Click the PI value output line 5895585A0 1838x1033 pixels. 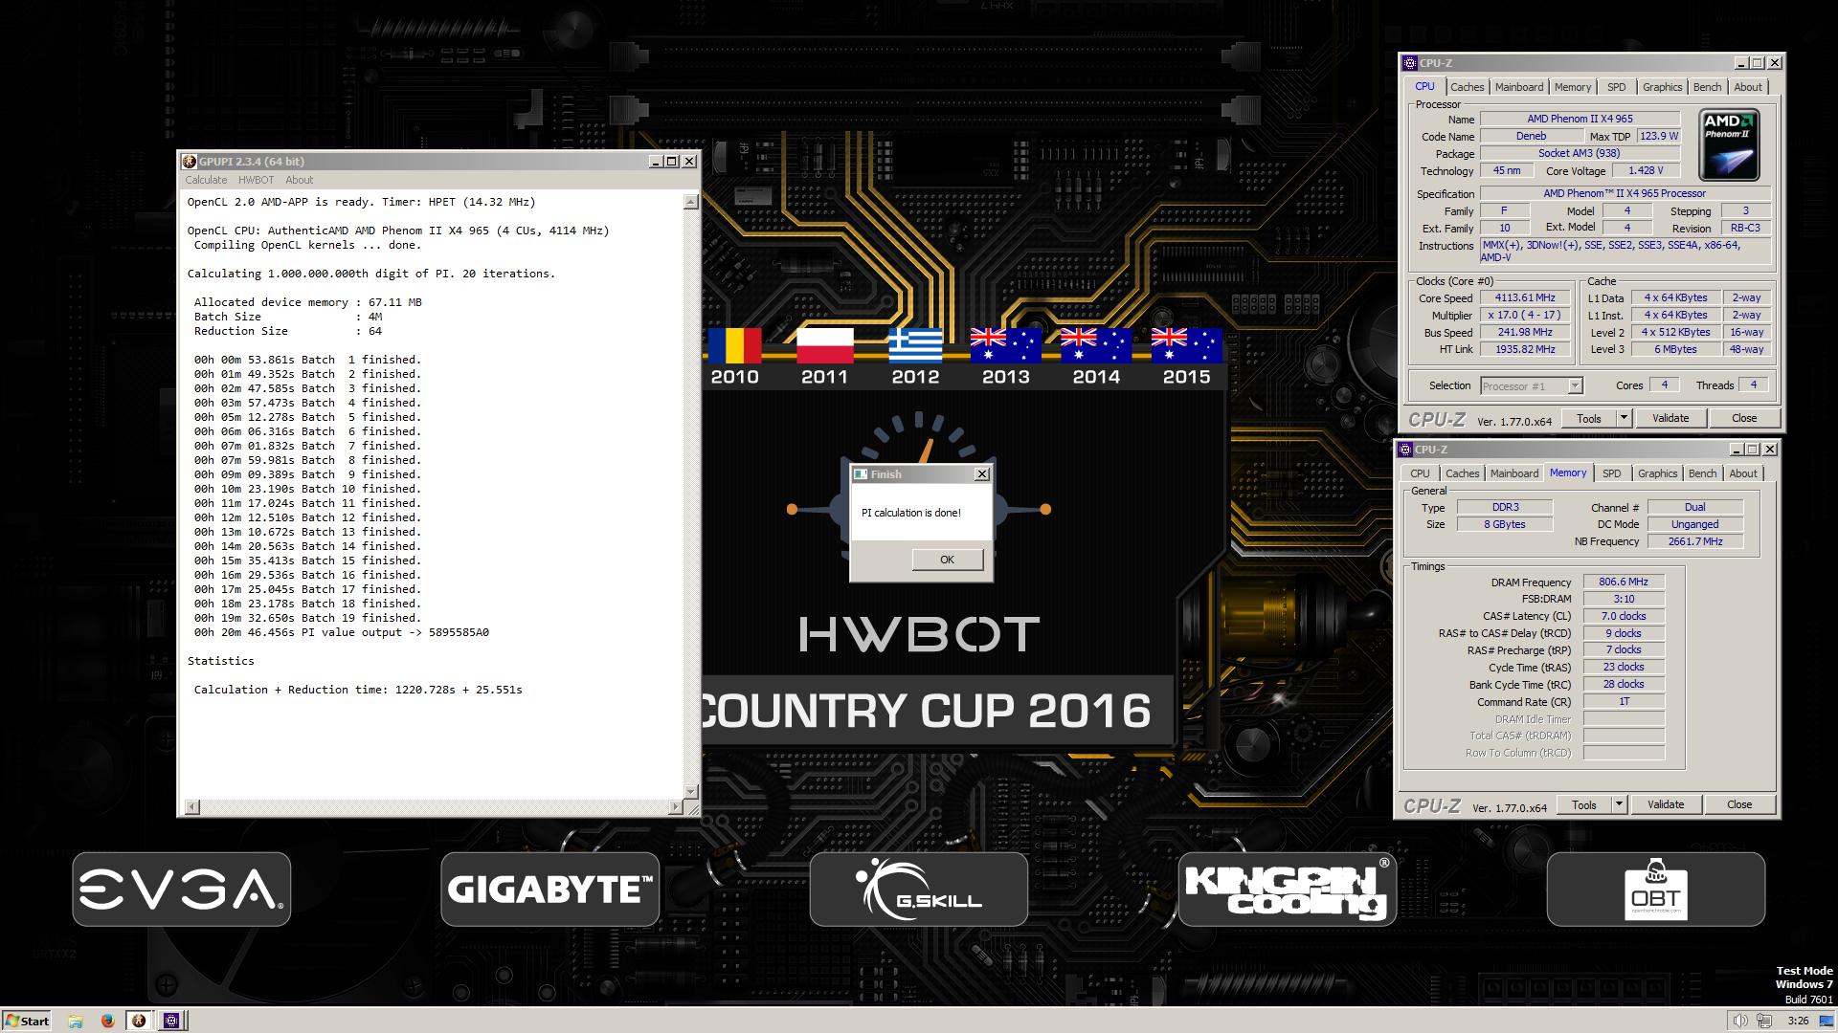[x=342, y=632]
